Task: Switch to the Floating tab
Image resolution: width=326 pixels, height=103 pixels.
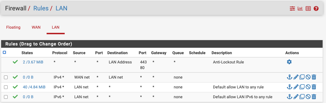Action: 13,27
